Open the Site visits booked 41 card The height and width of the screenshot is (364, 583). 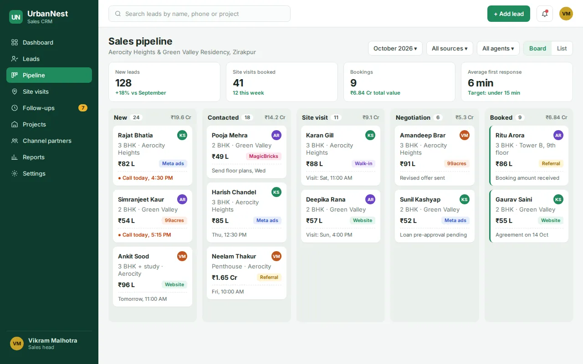[282, 82]
